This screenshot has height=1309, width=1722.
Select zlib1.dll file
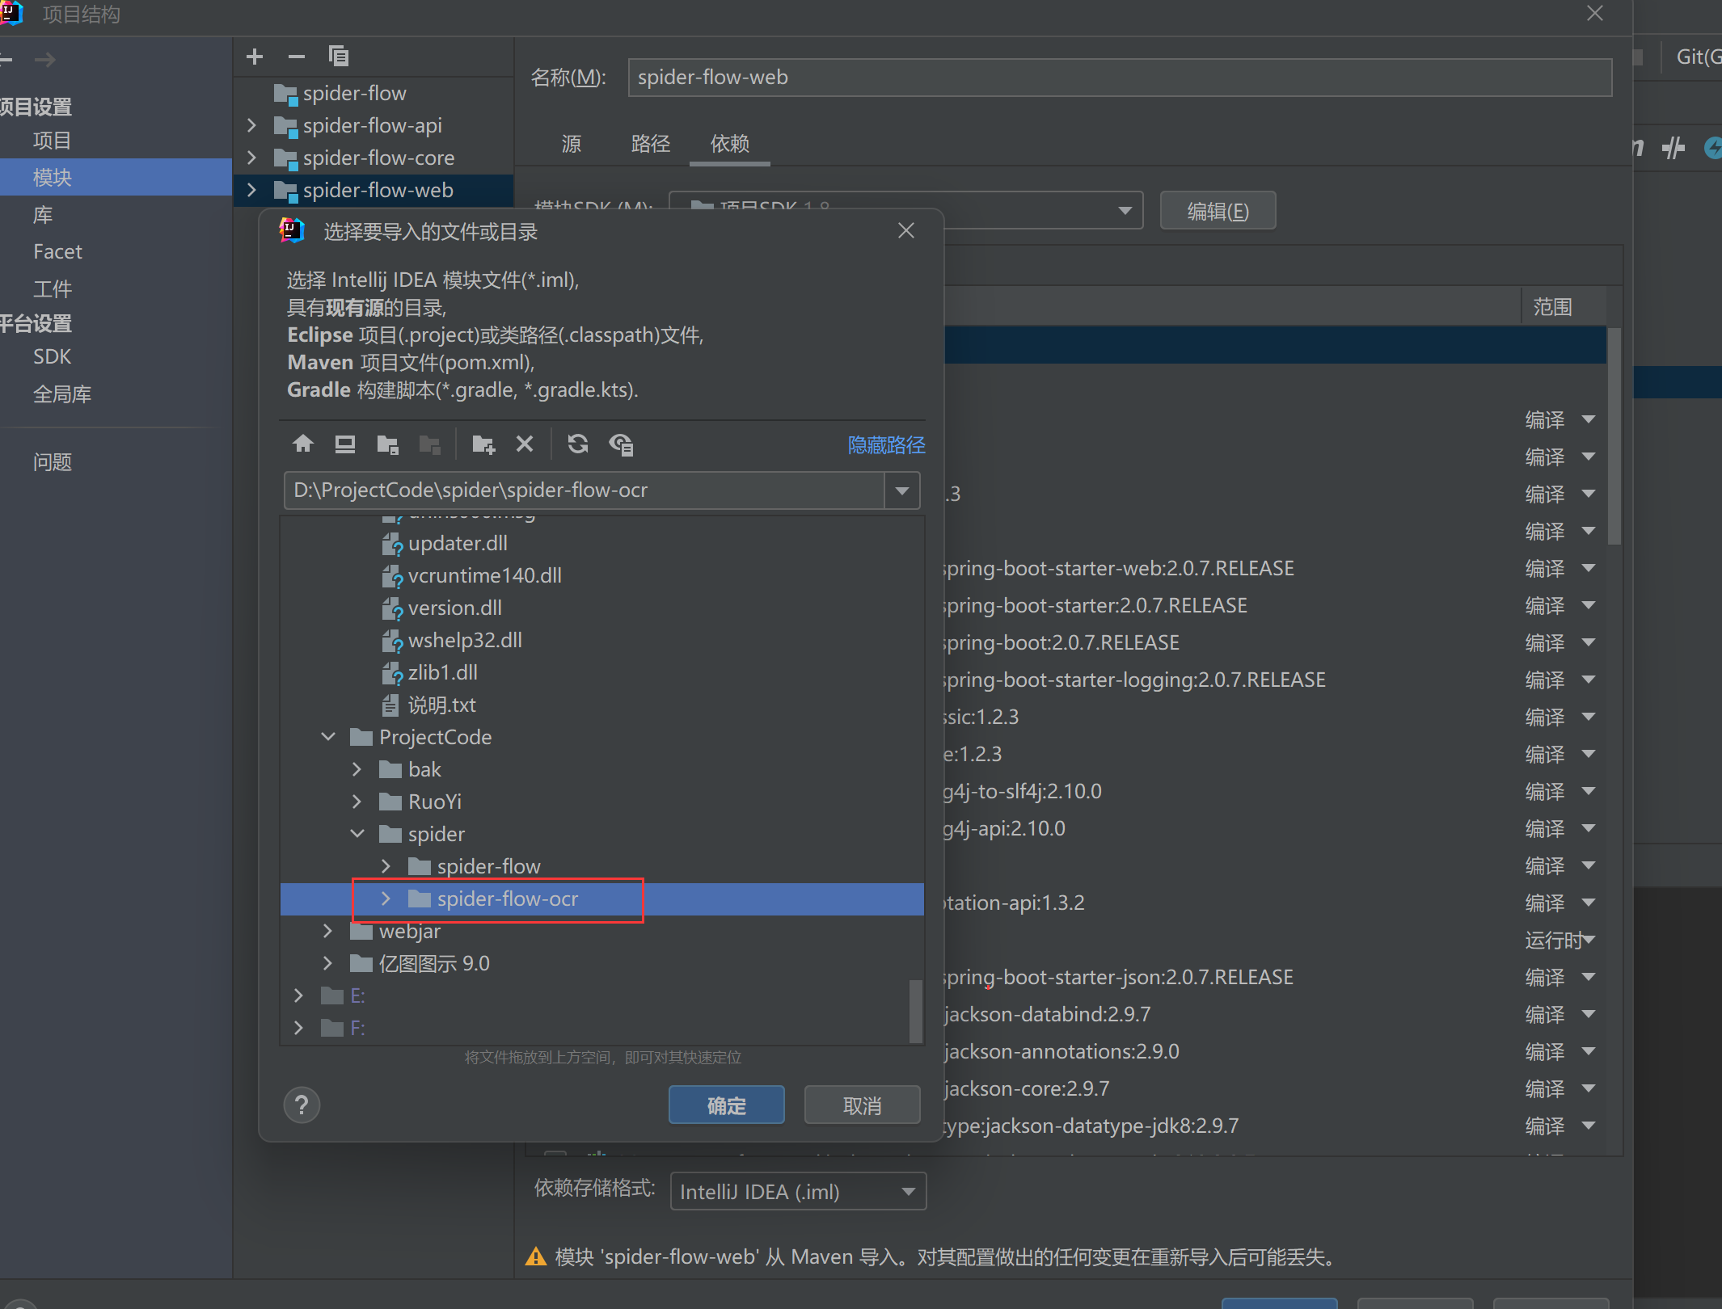pos(442,673)
